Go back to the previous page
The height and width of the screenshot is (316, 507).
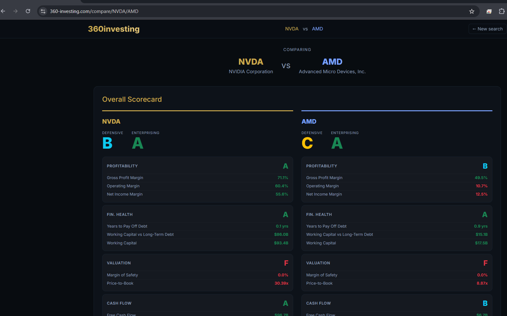[3, 11]
